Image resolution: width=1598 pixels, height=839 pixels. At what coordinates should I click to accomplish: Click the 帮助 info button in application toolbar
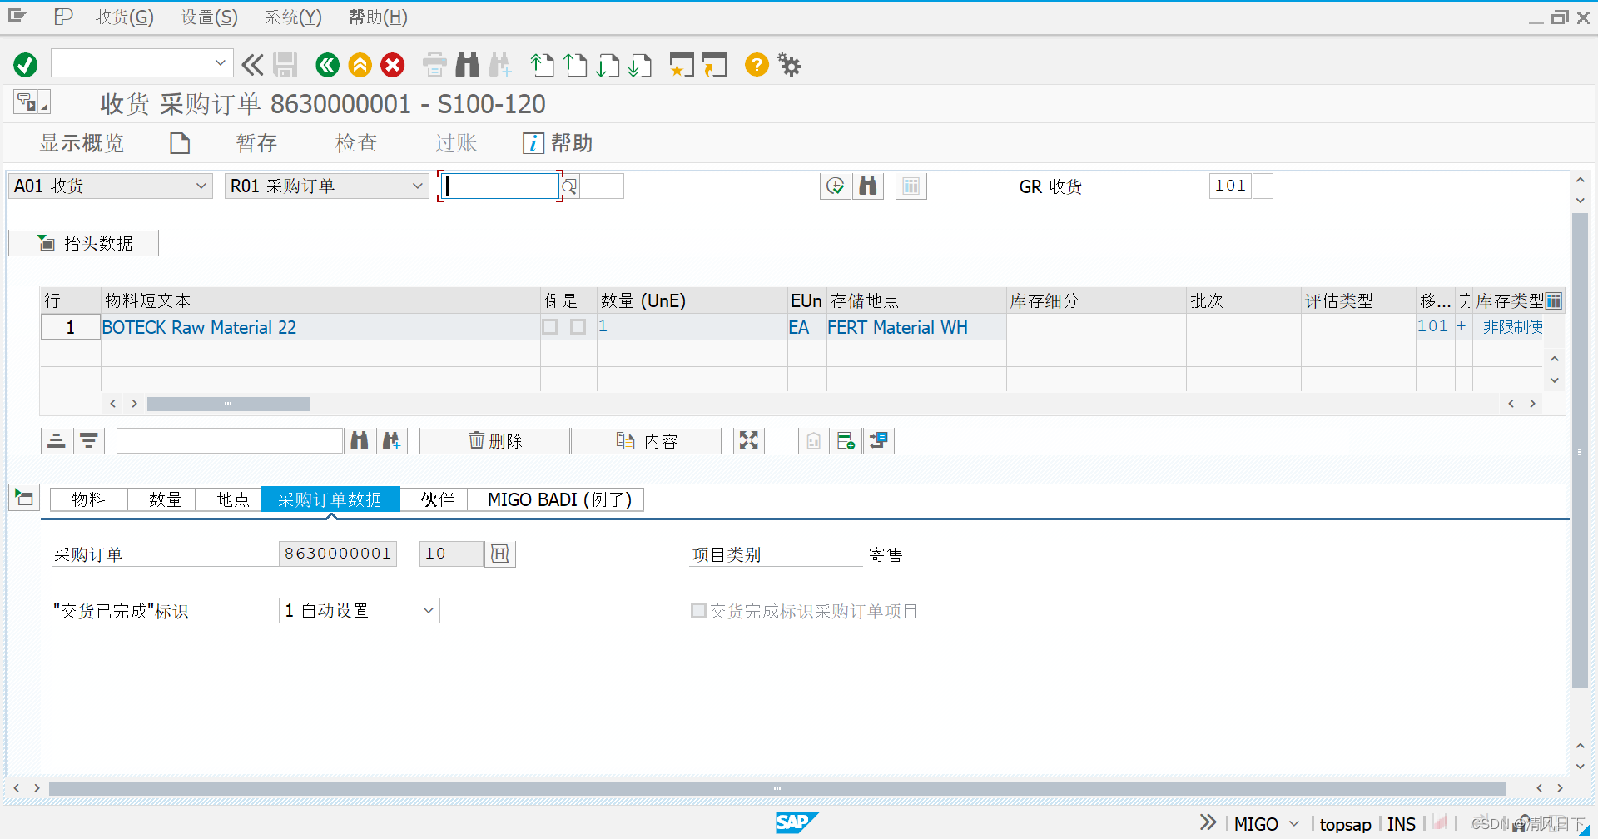[x=558, y=143]
